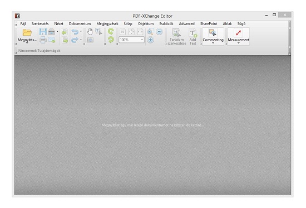Open a file with the Megnyitás folder icon
306x208 pixels.
pyautogui.click(x=27, y=32)
